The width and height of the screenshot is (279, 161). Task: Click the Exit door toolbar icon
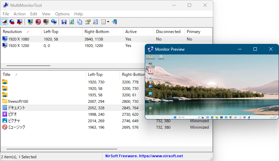(x=115, y=22)
